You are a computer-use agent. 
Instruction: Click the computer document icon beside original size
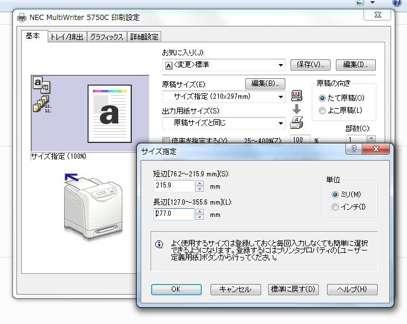click(x=296, y=95)
